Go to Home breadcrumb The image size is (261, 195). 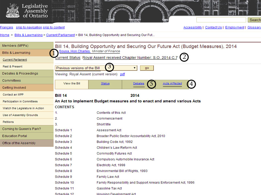[x=5, y=35]
